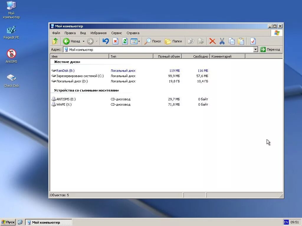Expand the address bar dropdown
This screenshot has height=226, width=302.
click(x=255, y=49)
